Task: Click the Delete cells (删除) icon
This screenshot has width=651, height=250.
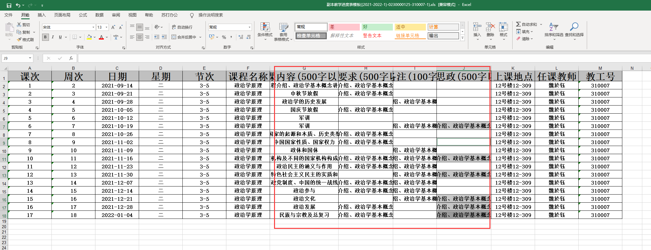Action: point(490,27)
